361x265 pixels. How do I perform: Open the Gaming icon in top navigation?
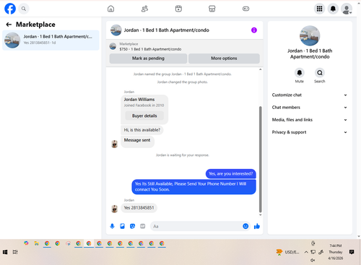(245, 9)
